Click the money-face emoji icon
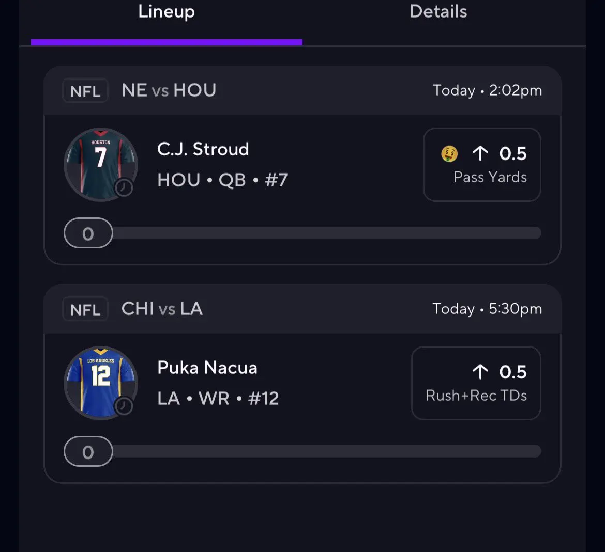 [449, 153]
